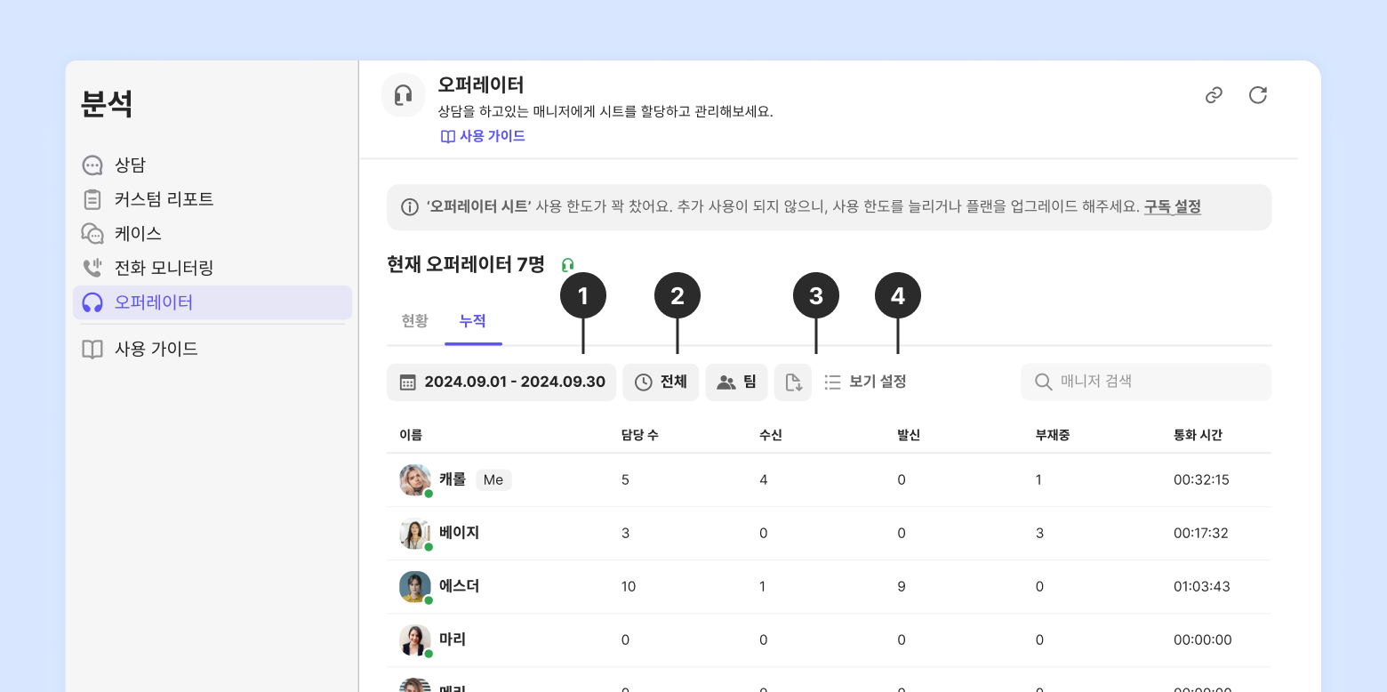1387x692 pixels.
Task: Click the copy link icon
Action: coord(1214,95)
